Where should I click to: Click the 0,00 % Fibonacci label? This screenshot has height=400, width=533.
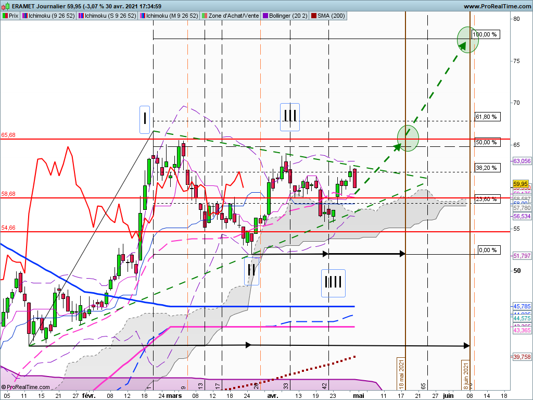(489, 250)
